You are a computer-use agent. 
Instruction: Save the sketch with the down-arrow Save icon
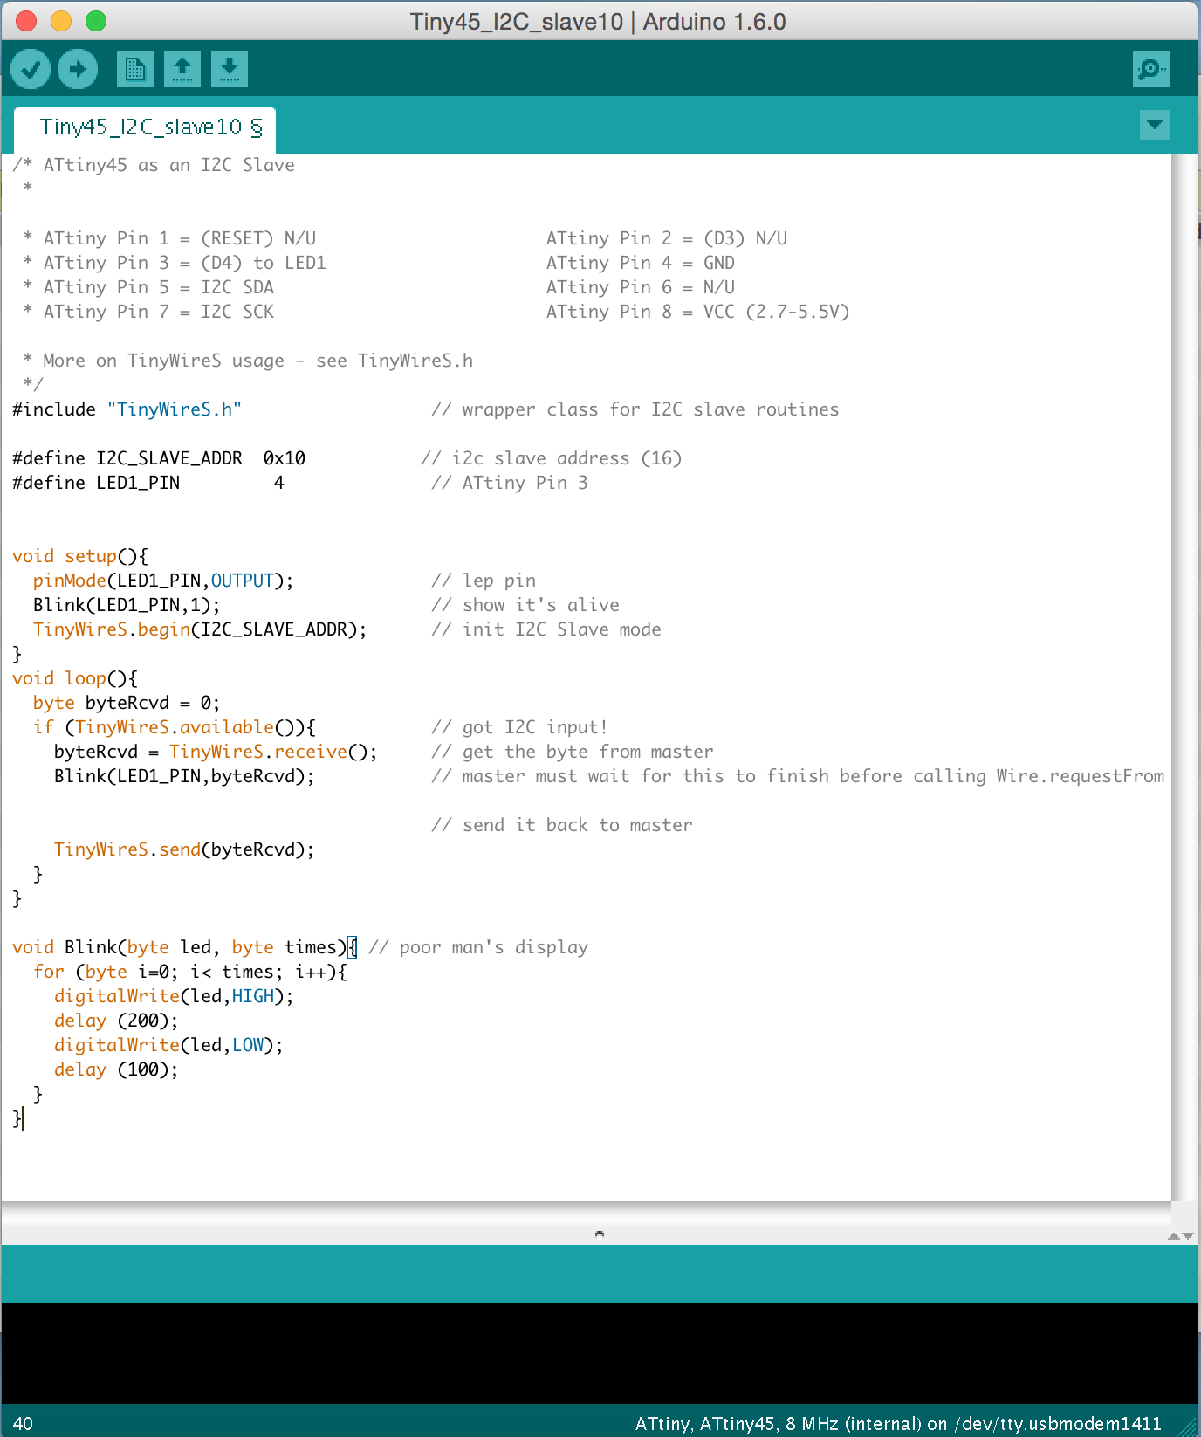(x=230, y=69)
